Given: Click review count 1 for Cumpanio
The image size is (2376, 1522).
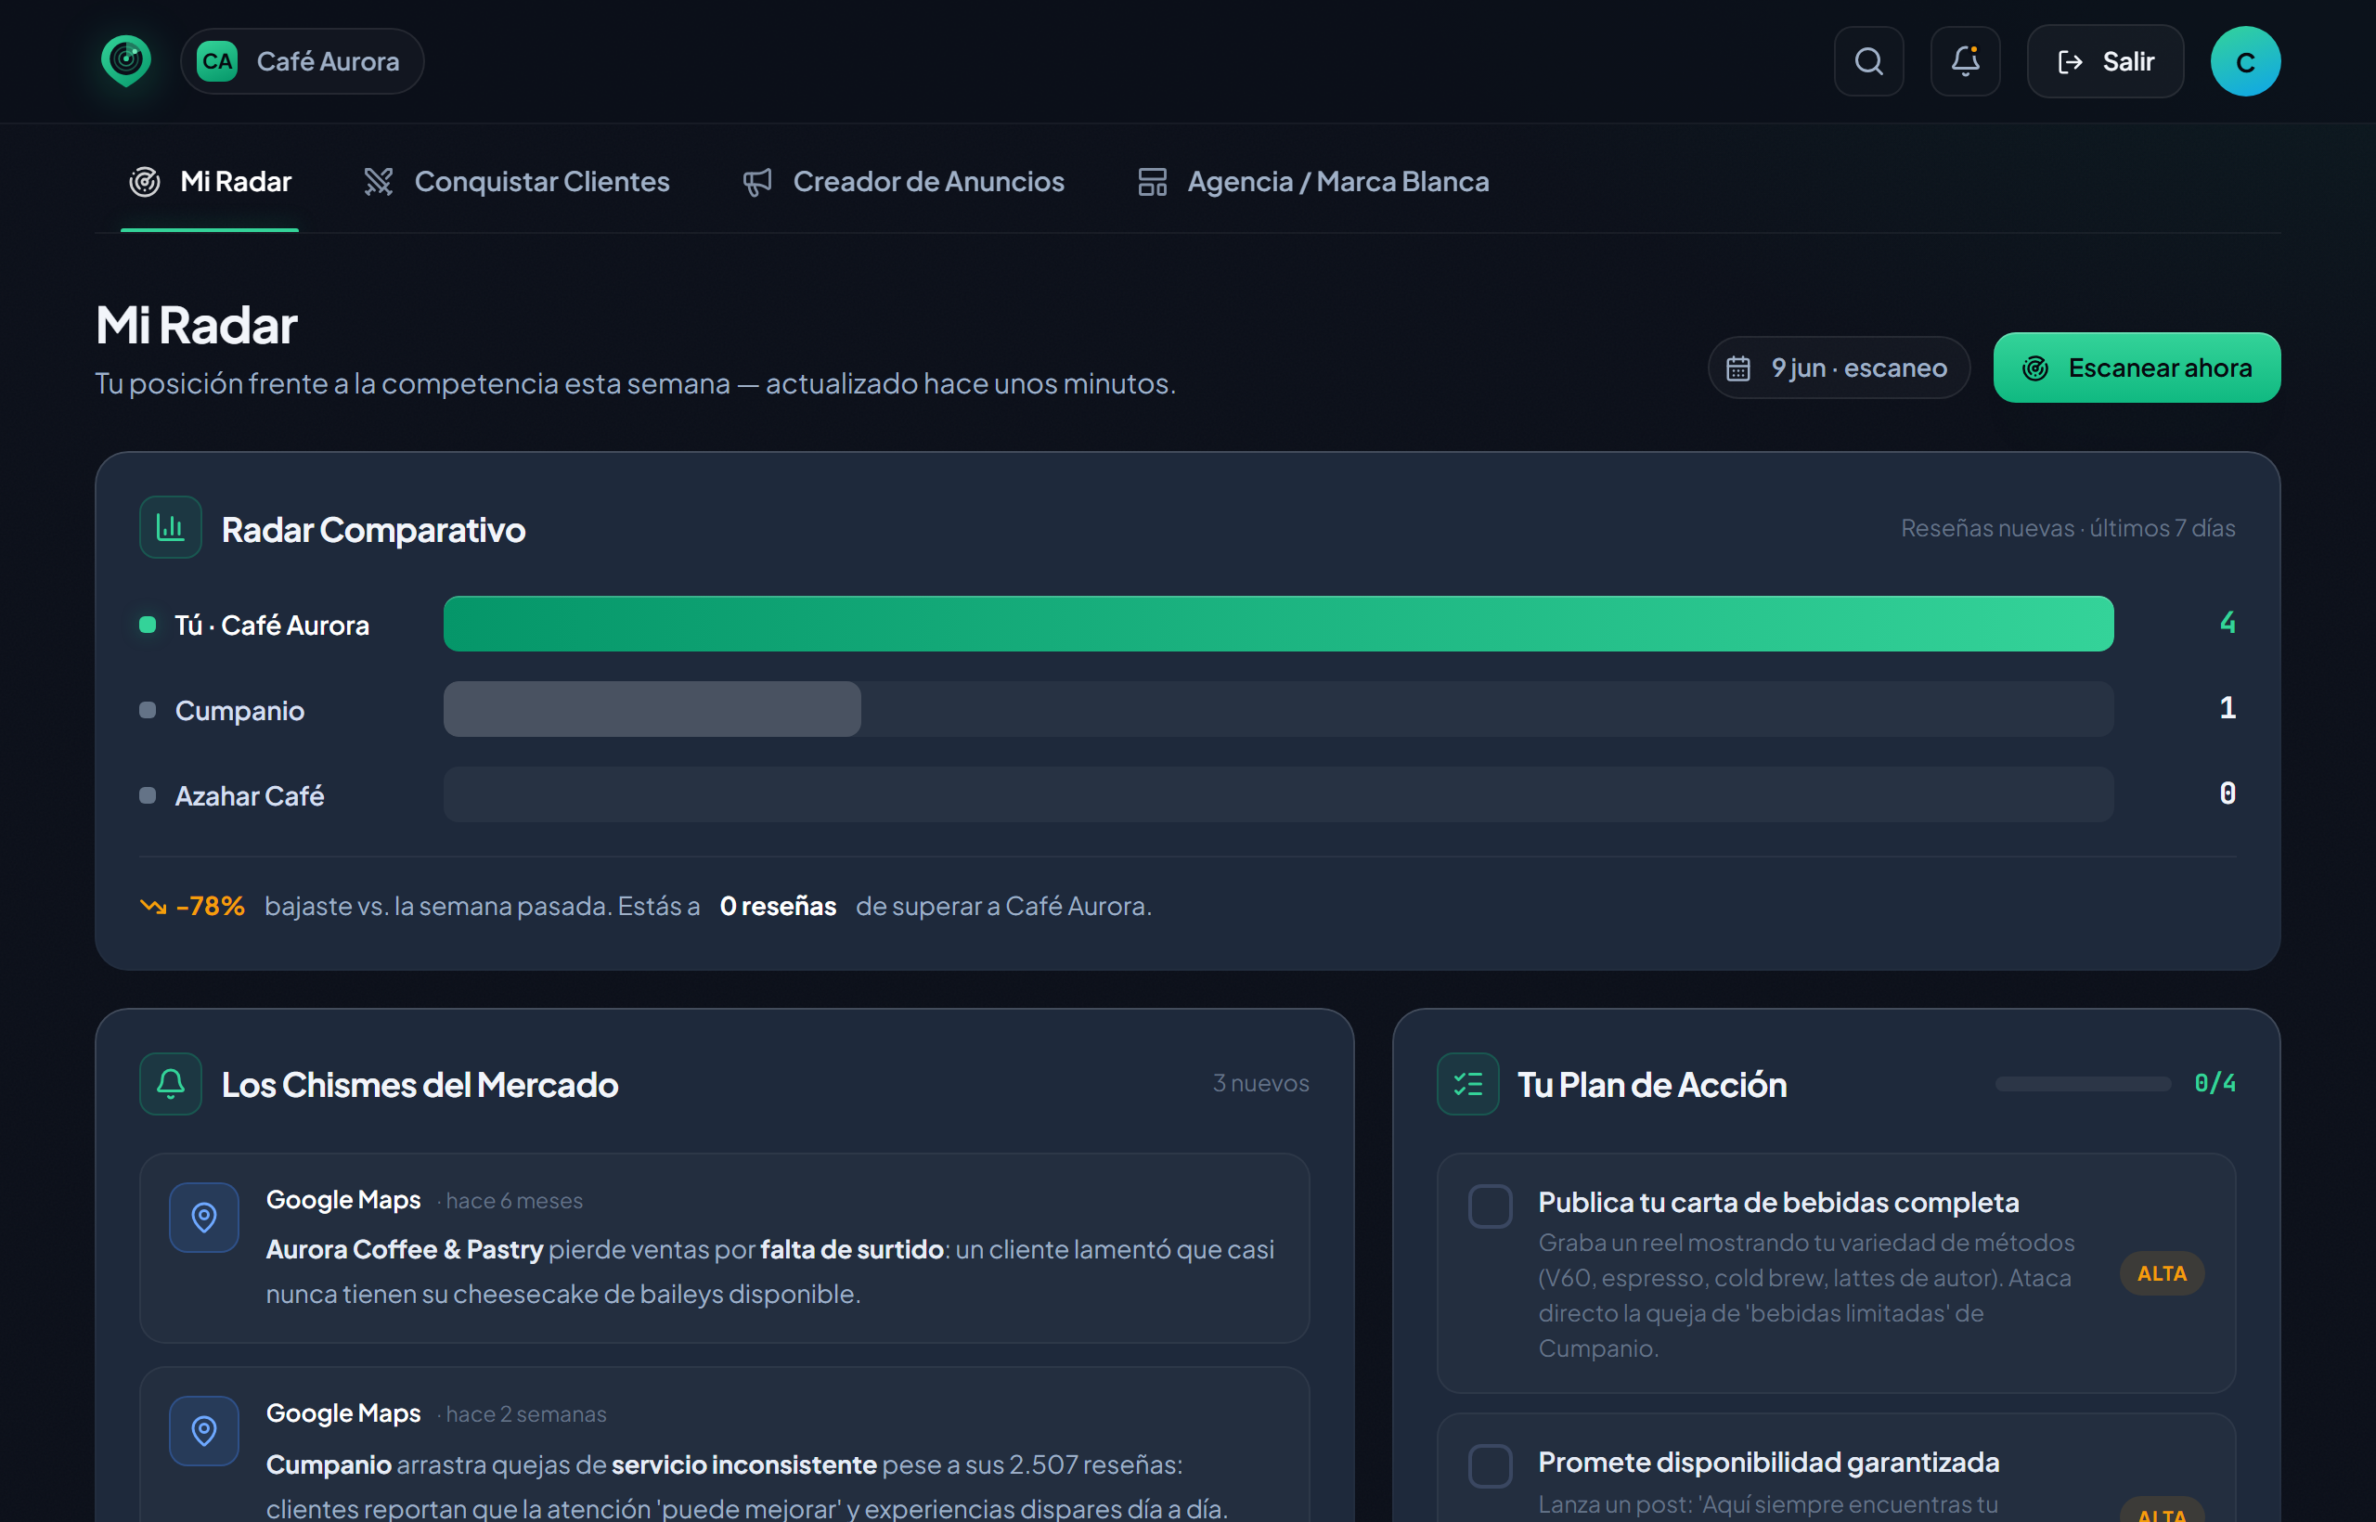Looking at the screenshot, I should (2227, 707).
